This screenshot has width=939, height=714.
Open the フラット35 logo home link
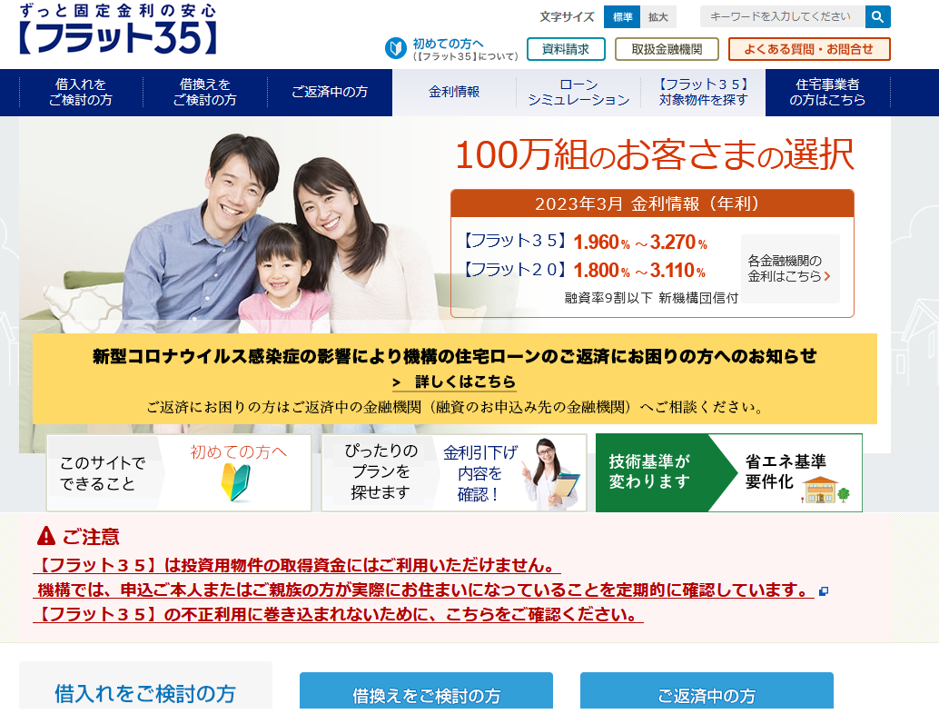(118, 29)
